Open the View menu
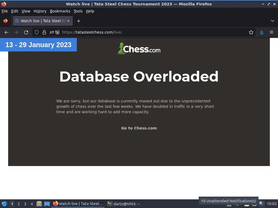The image size is (278, 208). pos(26,11)
